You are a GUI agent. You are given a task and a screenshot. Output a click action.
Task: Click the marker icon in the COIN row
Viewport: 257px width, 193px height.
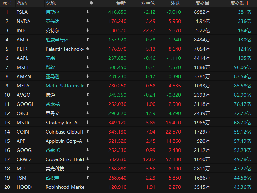(88, 131)
